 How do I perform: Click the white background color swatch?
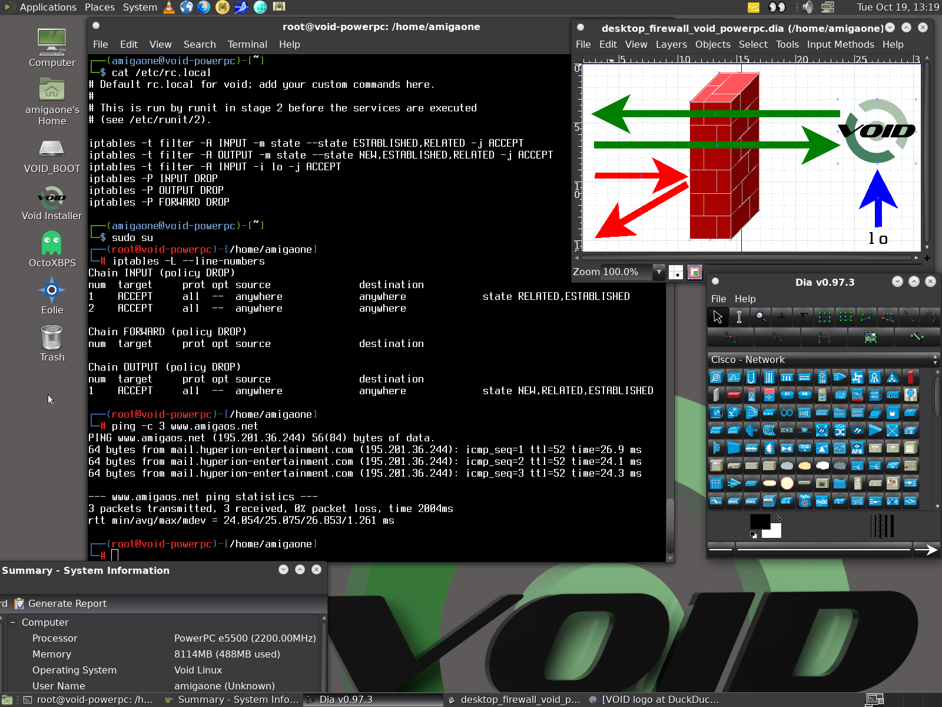(x=774, y=533)
